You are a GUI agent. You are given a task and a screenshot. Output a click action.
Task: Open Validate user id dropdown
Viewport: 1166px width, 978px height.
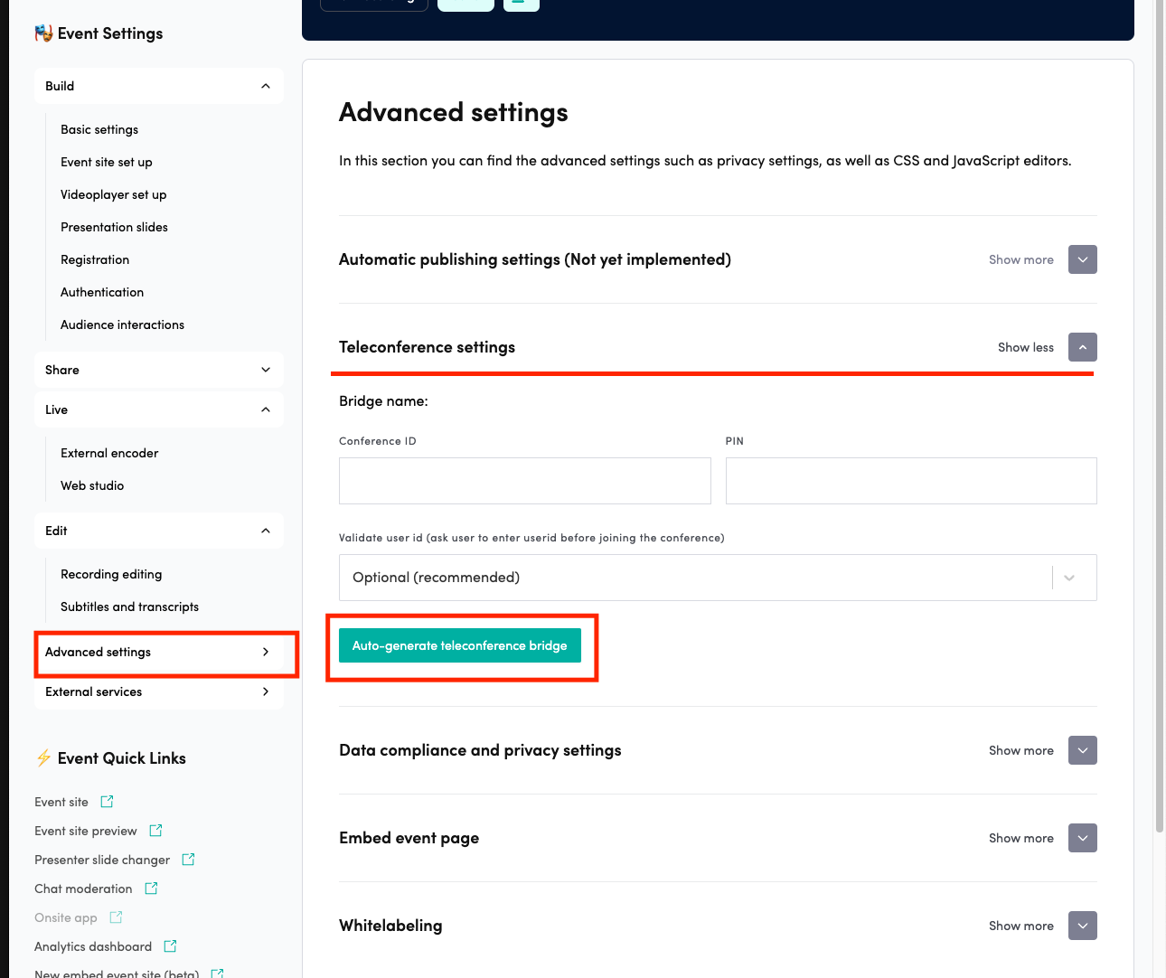click(717, 578)
